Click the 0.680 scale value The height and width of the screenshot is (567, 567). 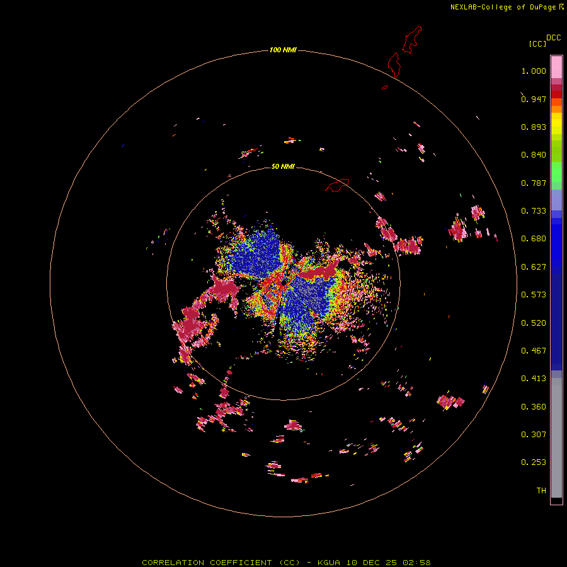[534, 239]
